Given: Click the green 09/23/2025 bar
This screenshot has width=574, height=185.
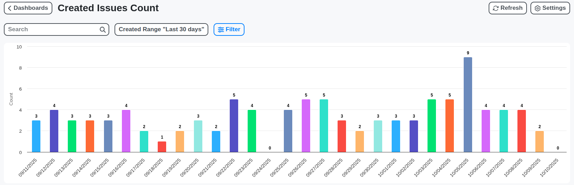Looking at the screenshot, I should click(252, 131).
